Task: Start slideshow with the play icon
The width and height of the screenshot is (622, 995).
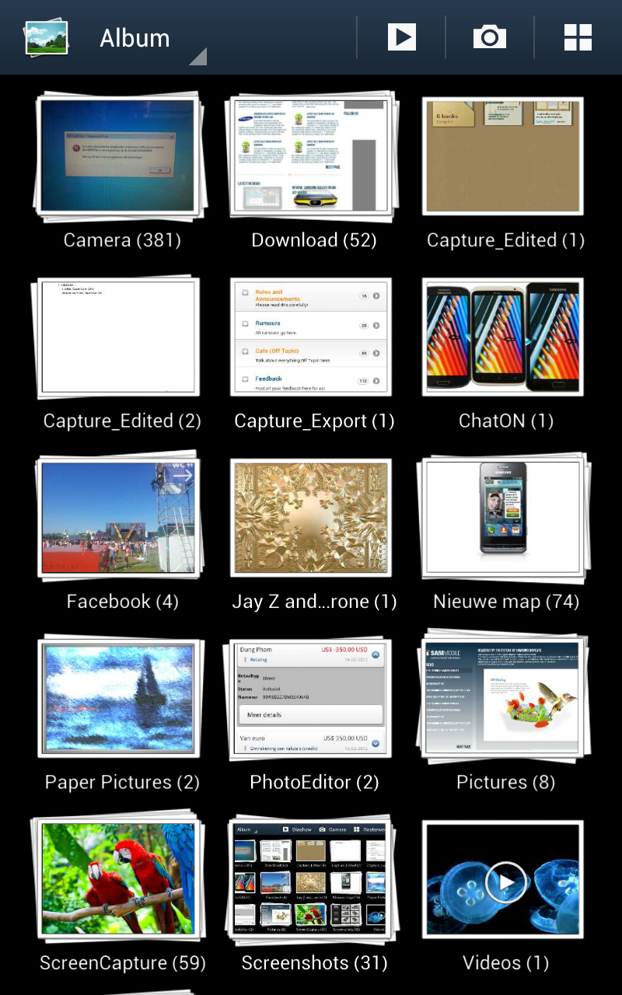Action: click(x=401, y=37)
